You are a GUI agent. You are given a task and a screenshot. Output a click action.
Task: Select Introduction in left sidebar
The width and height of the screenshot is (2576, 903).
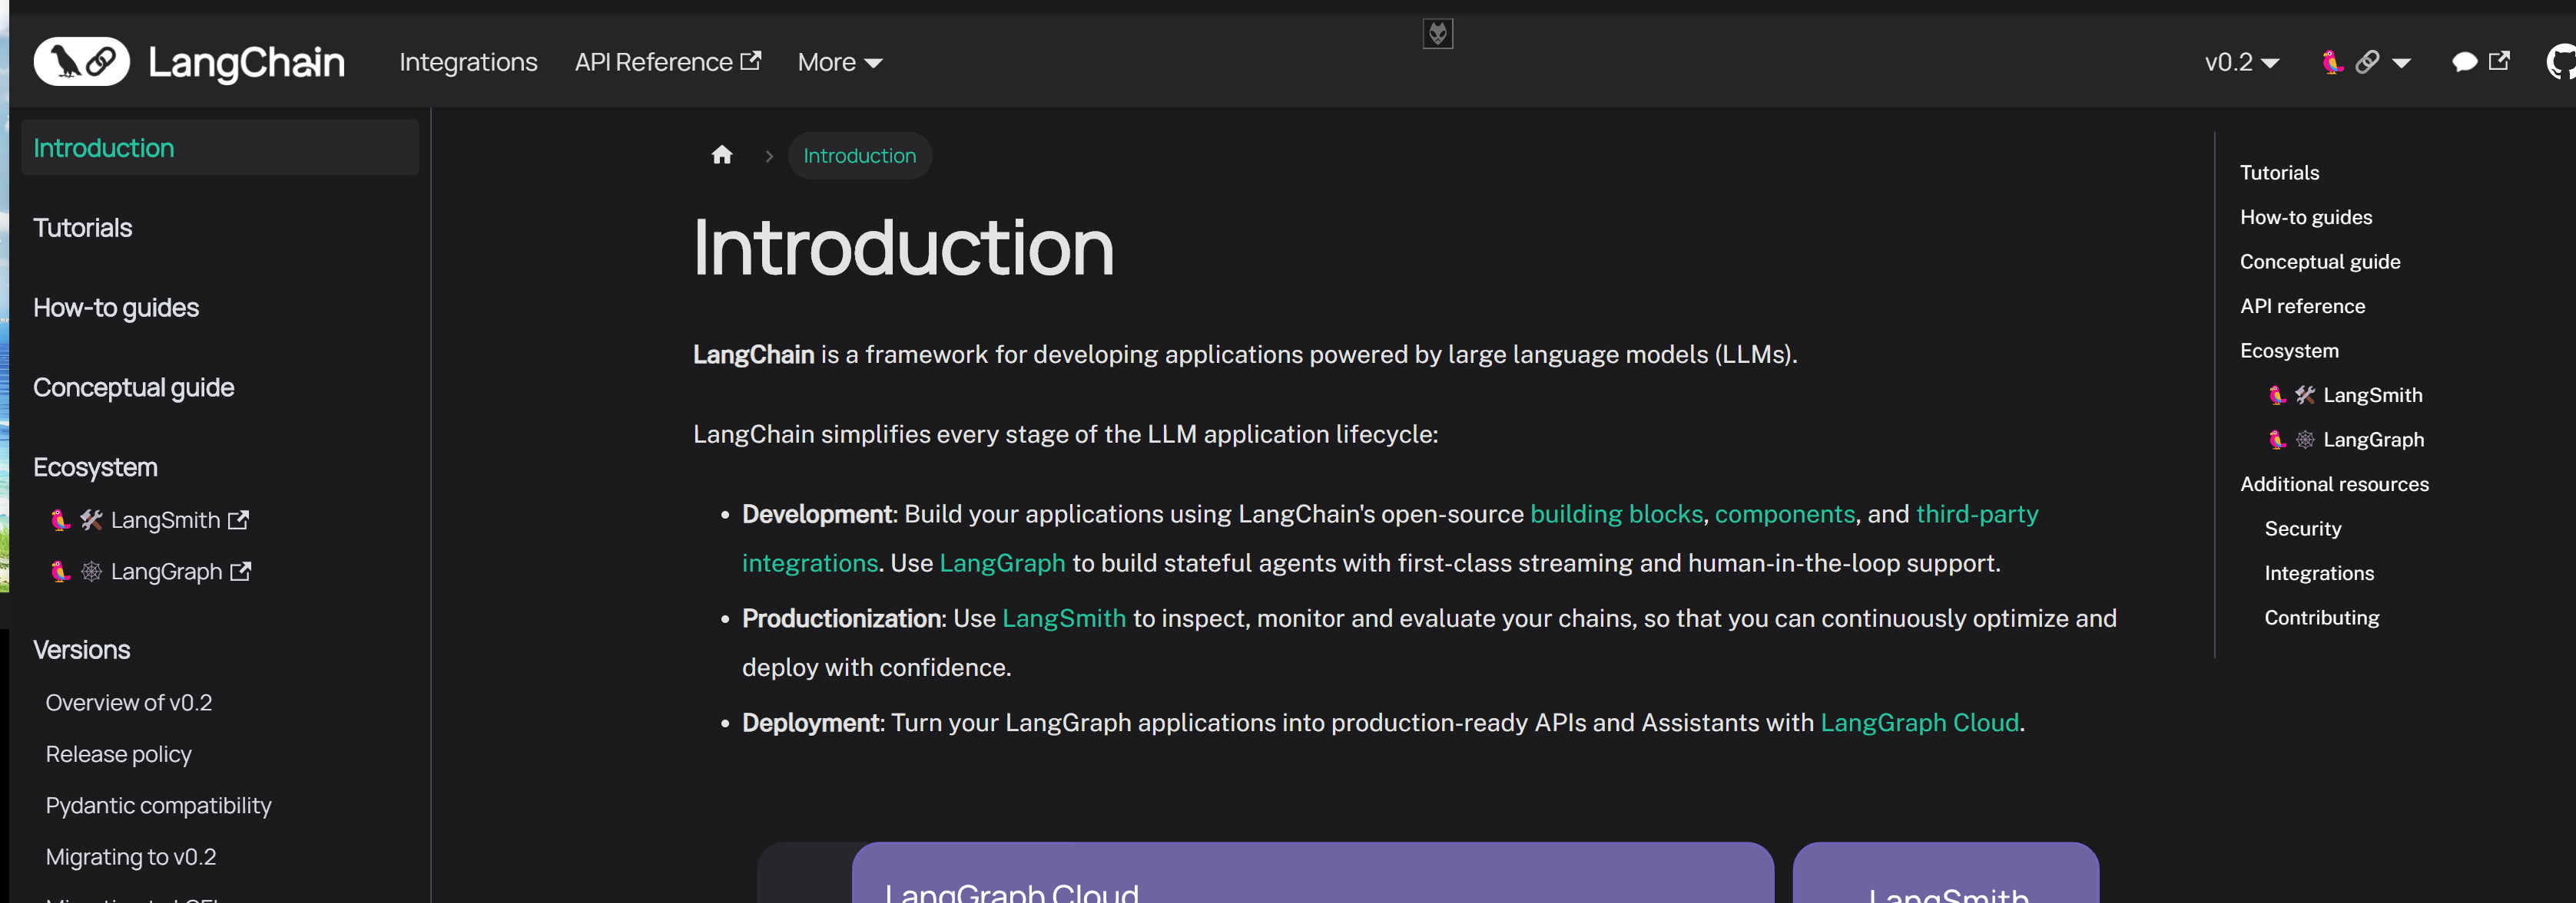pyautogui.click(x=220, y=148)
